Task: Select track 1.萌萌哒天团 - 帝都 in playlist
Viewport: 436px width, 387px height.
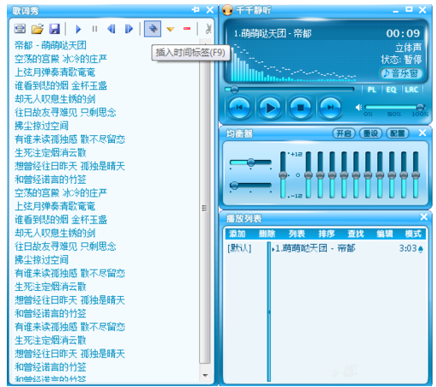Action: point(315,248)
